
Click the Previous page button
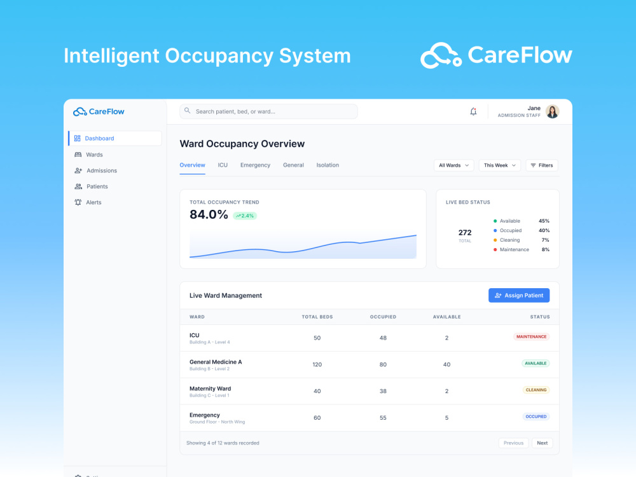click(x=513, y=443)
